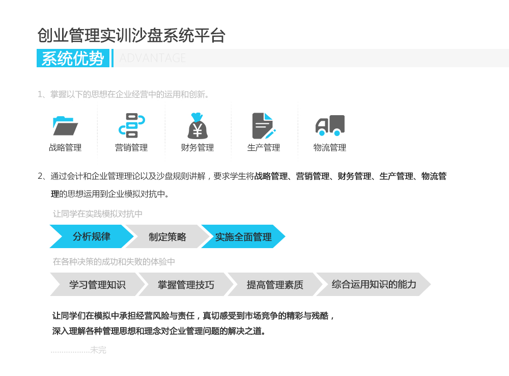Select the 营销管理 marketing flow icon
This screenshot has height=376, width=509.
[x=131, y=126]
